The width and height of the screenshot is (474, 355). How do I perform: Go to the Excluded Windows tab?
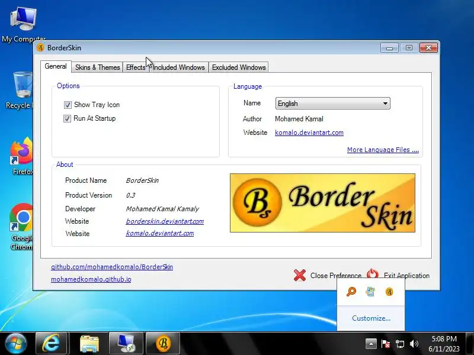(239, 67)
